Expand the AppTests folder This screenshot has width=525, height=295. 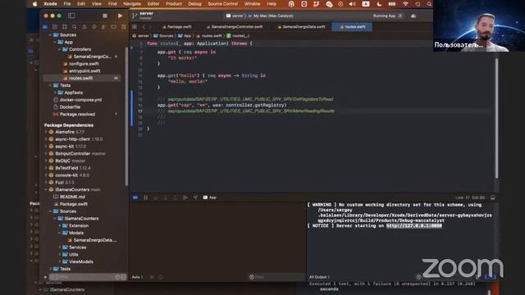click(55, 93)
